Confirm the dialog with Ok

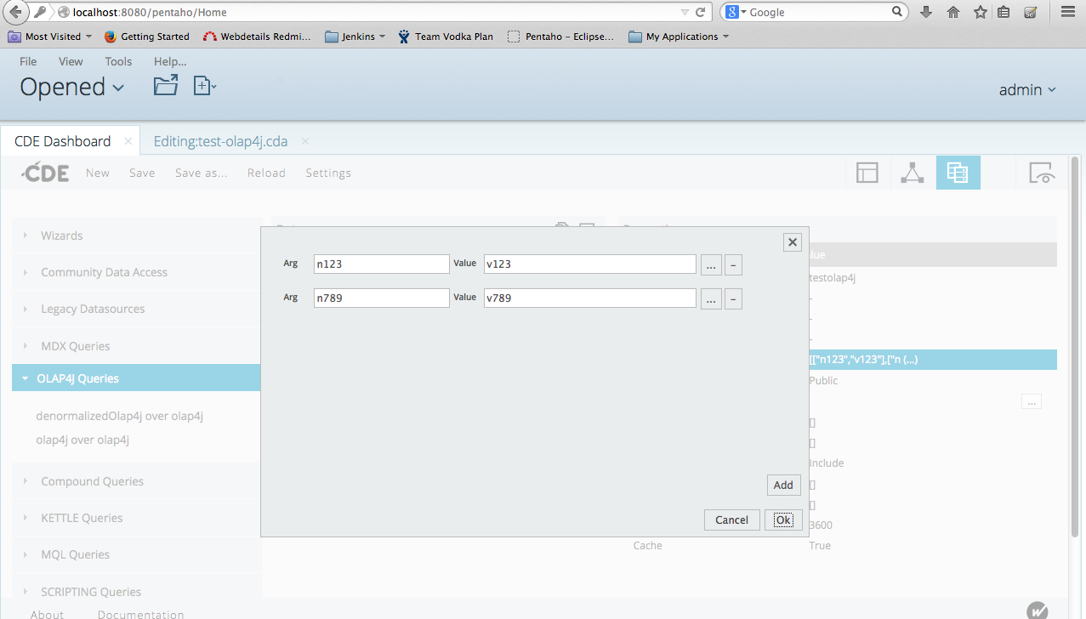pos(783,520)
